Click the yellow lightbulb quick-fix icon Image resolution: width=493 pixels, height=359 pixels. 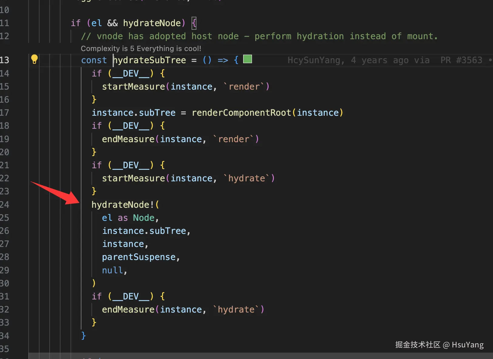click(x=34, y=59)
